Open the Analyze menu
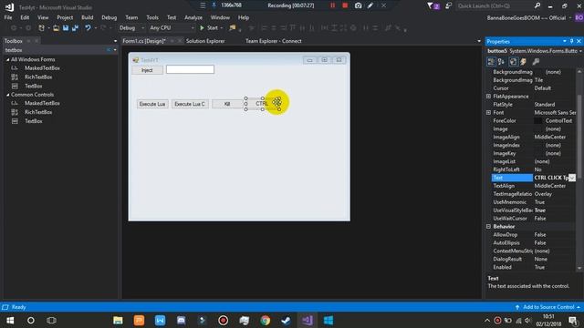This screenshot has width=584, height=328. [x=193, y=17]
